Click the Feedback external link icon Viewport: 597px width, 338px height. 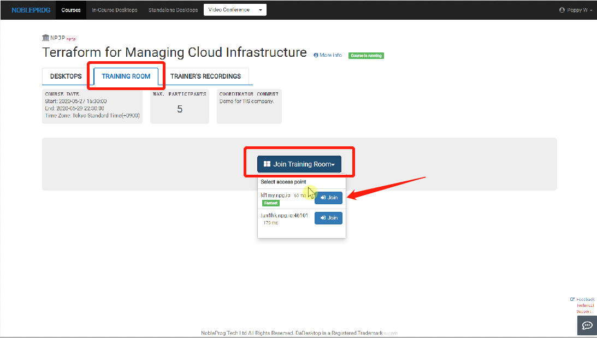[x=572, y=299]
